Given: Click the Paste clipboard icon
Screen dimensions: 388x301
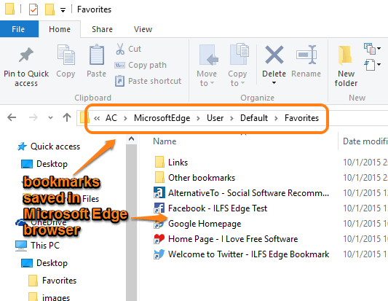Looking at the screenshot, I should pyautogui.click(x=97, y=55).
